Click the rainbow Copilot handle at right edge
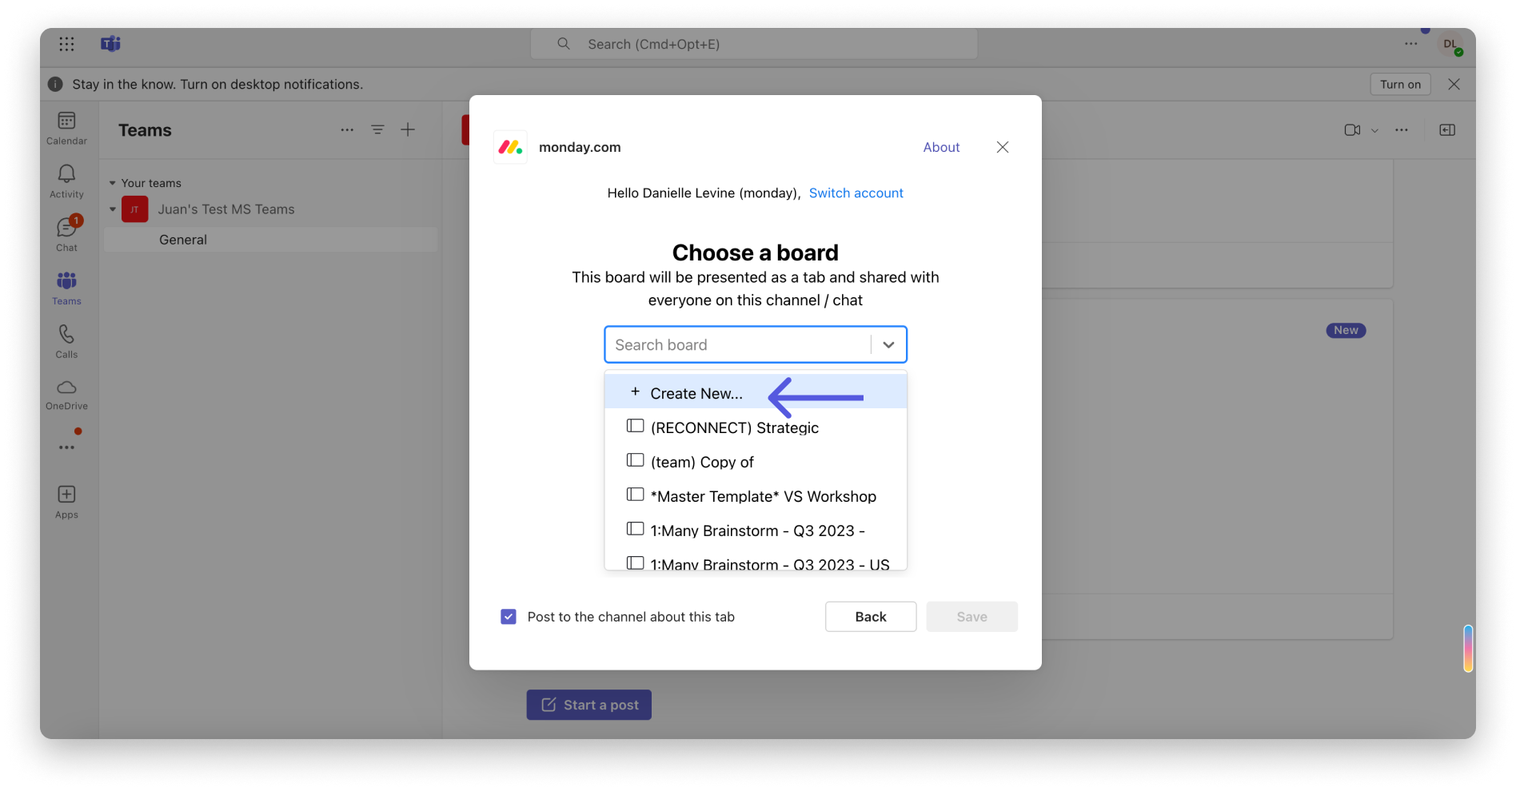The image size is (1516, 791). point(1468,648)
